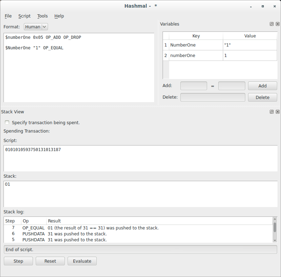Close the Stack View panel
The image size is (281, 277).
point(277,112)
